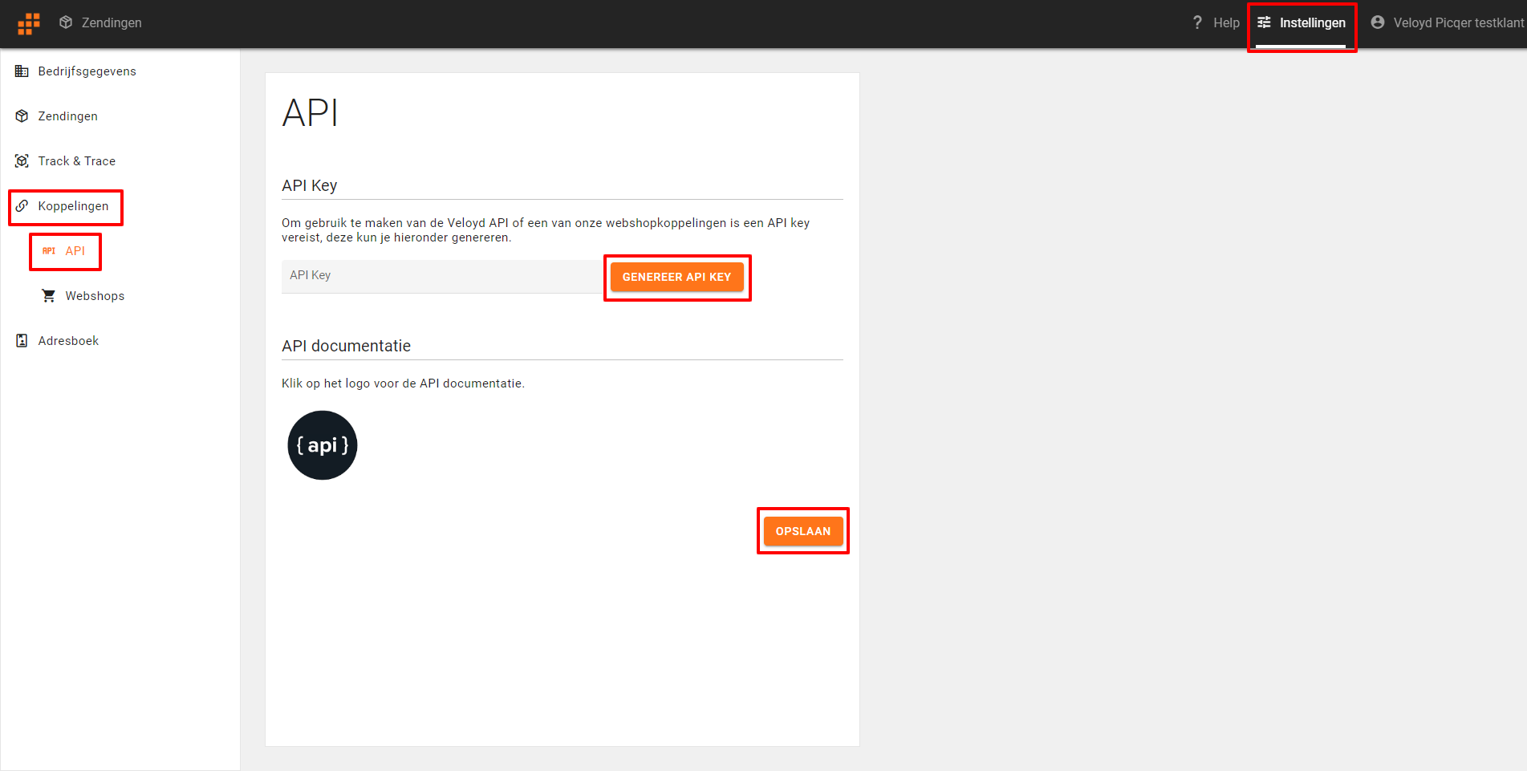Click the Webshops shopping cart icon

49,296
